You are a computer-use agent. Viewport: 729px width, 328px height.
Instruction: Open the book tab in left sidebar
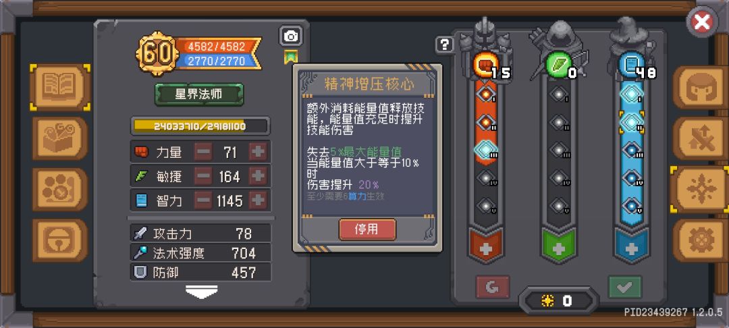point(60,87)
